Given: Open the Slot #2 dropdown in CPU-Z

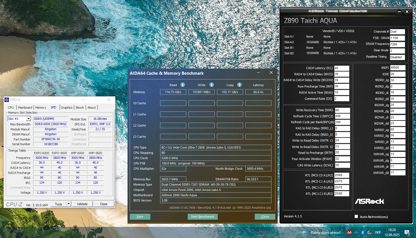Looking at the screenshot, I should [x=28, y=119].
